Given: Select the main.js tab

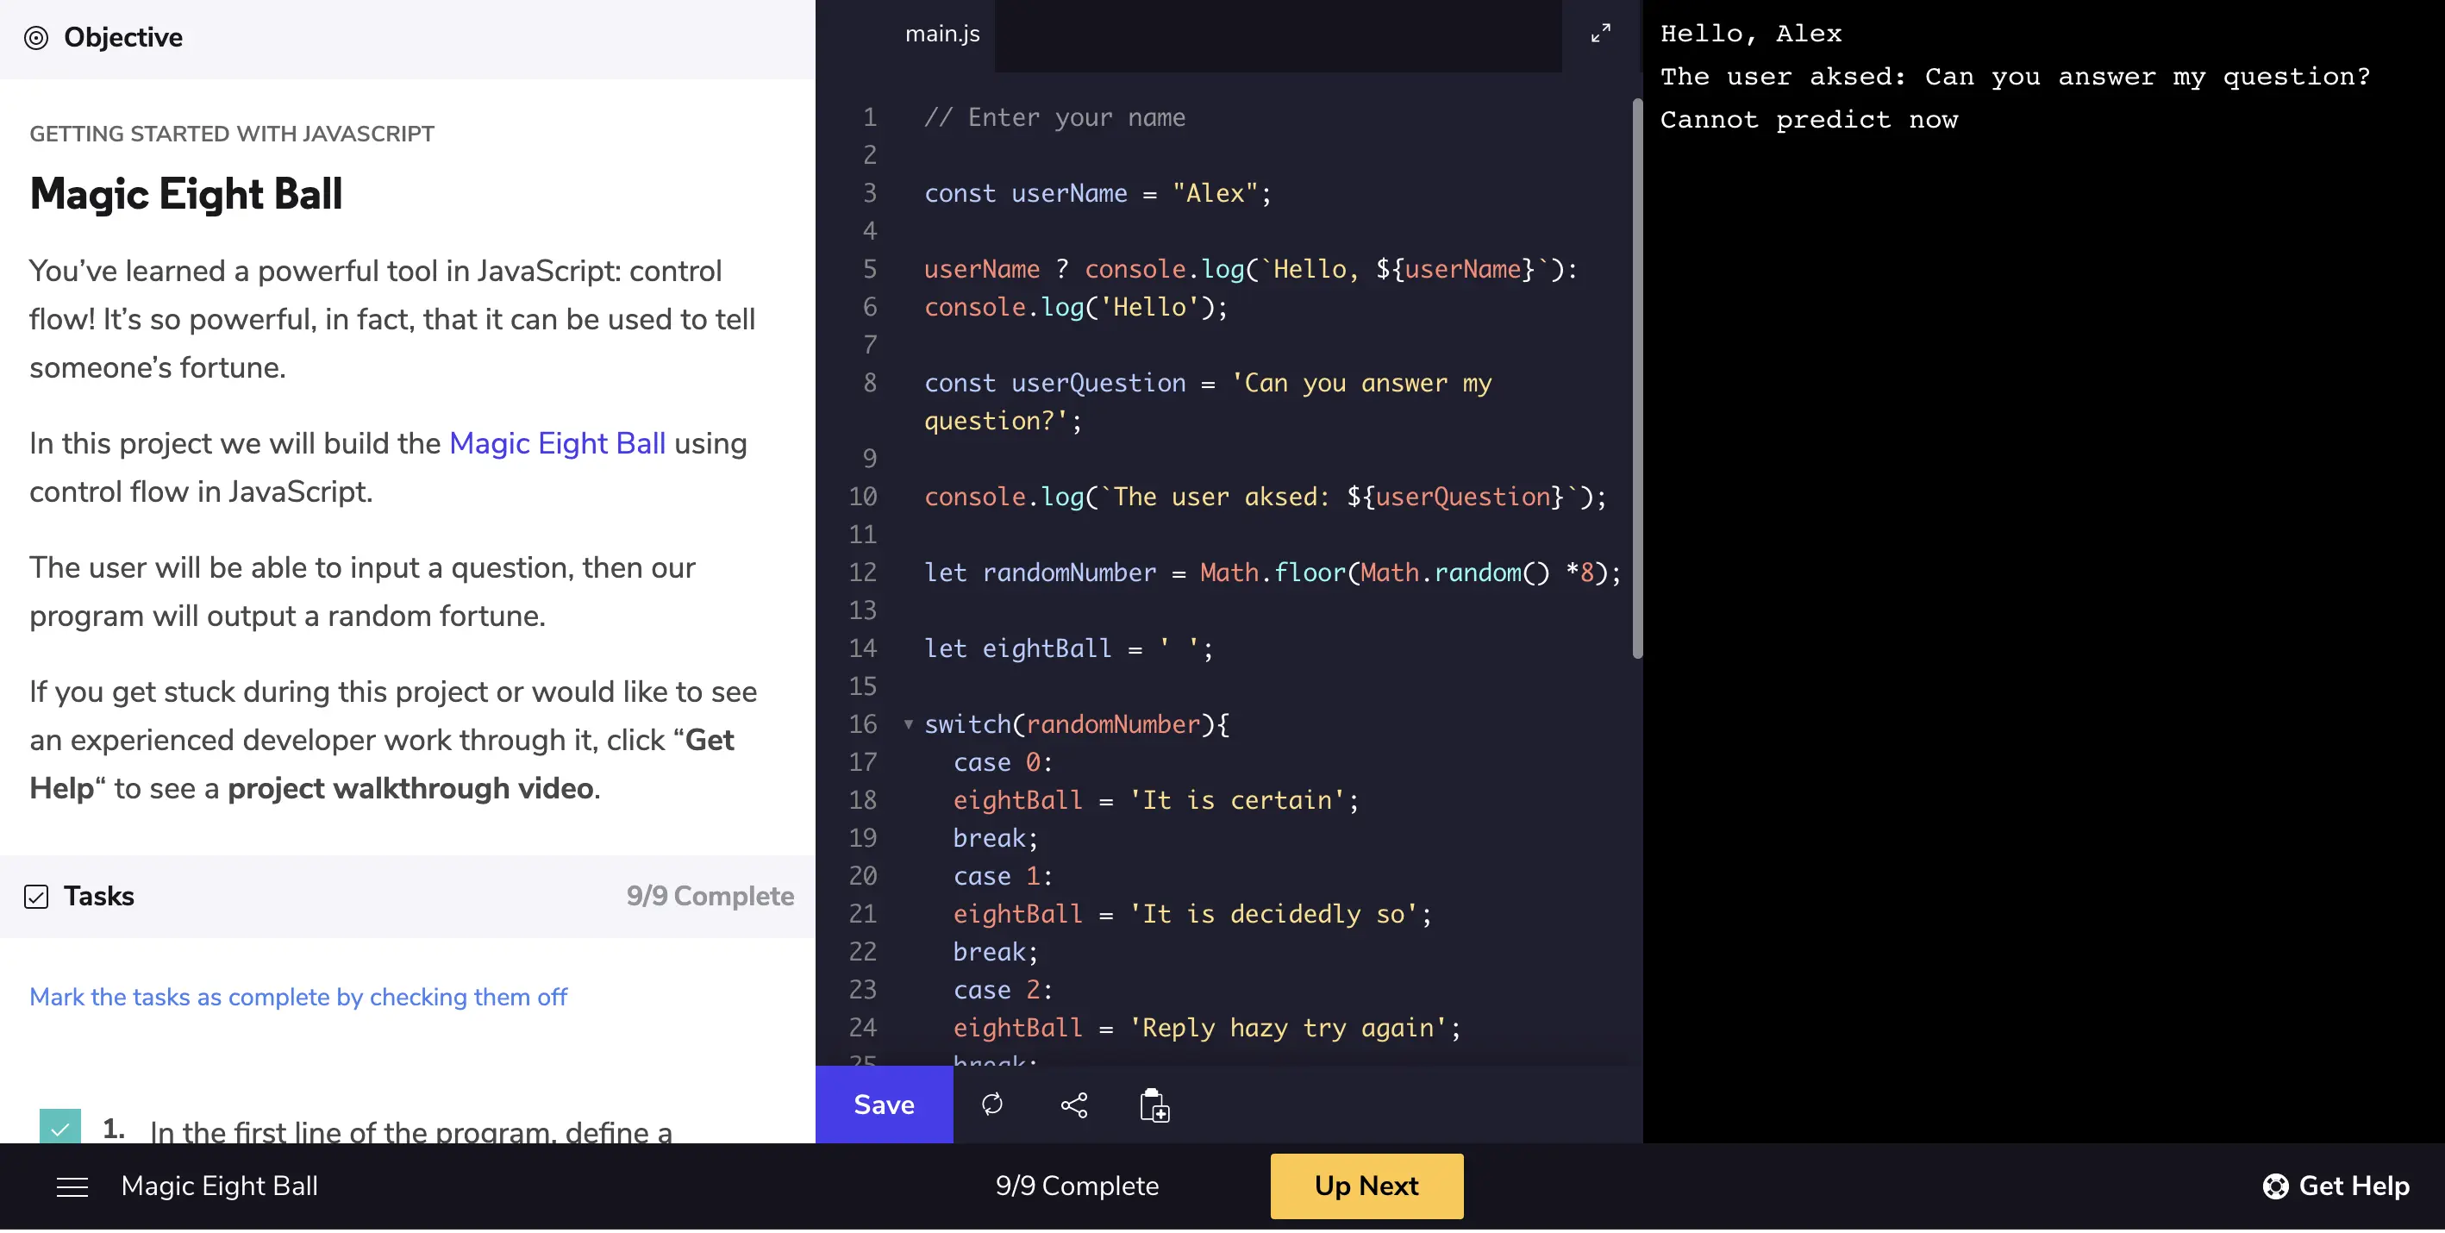Looking at the screenshot, I should pyautogui.click(x=941, y=34).
